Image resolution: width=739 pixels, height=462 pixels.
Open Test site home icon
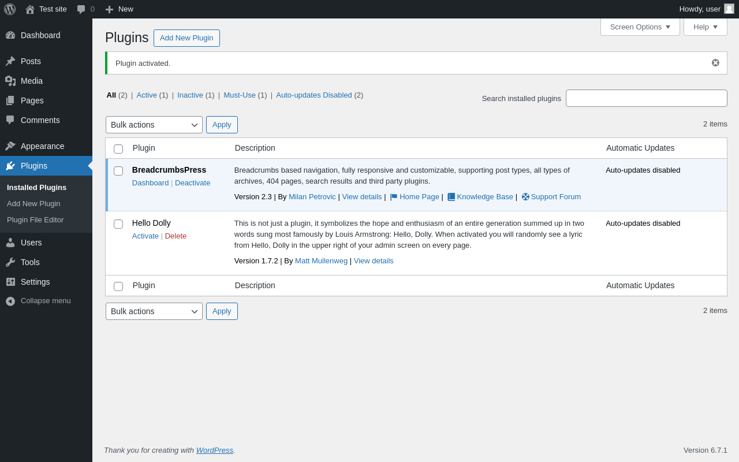[x=30, y=9]
